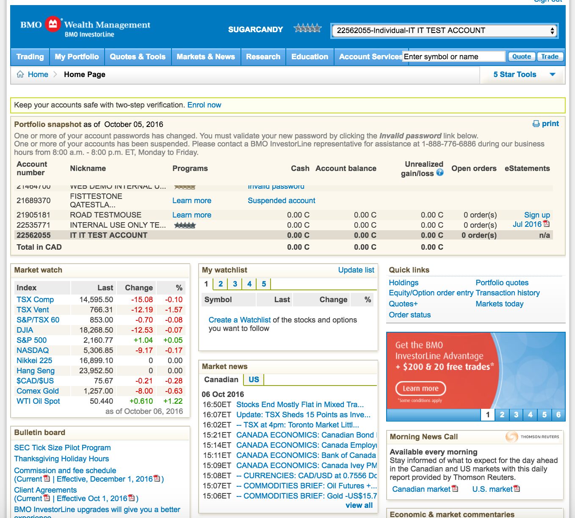Click the Home house icon in breadcrumb
The width and height of the screenshot is (575, 518).
tap(20, 74)
